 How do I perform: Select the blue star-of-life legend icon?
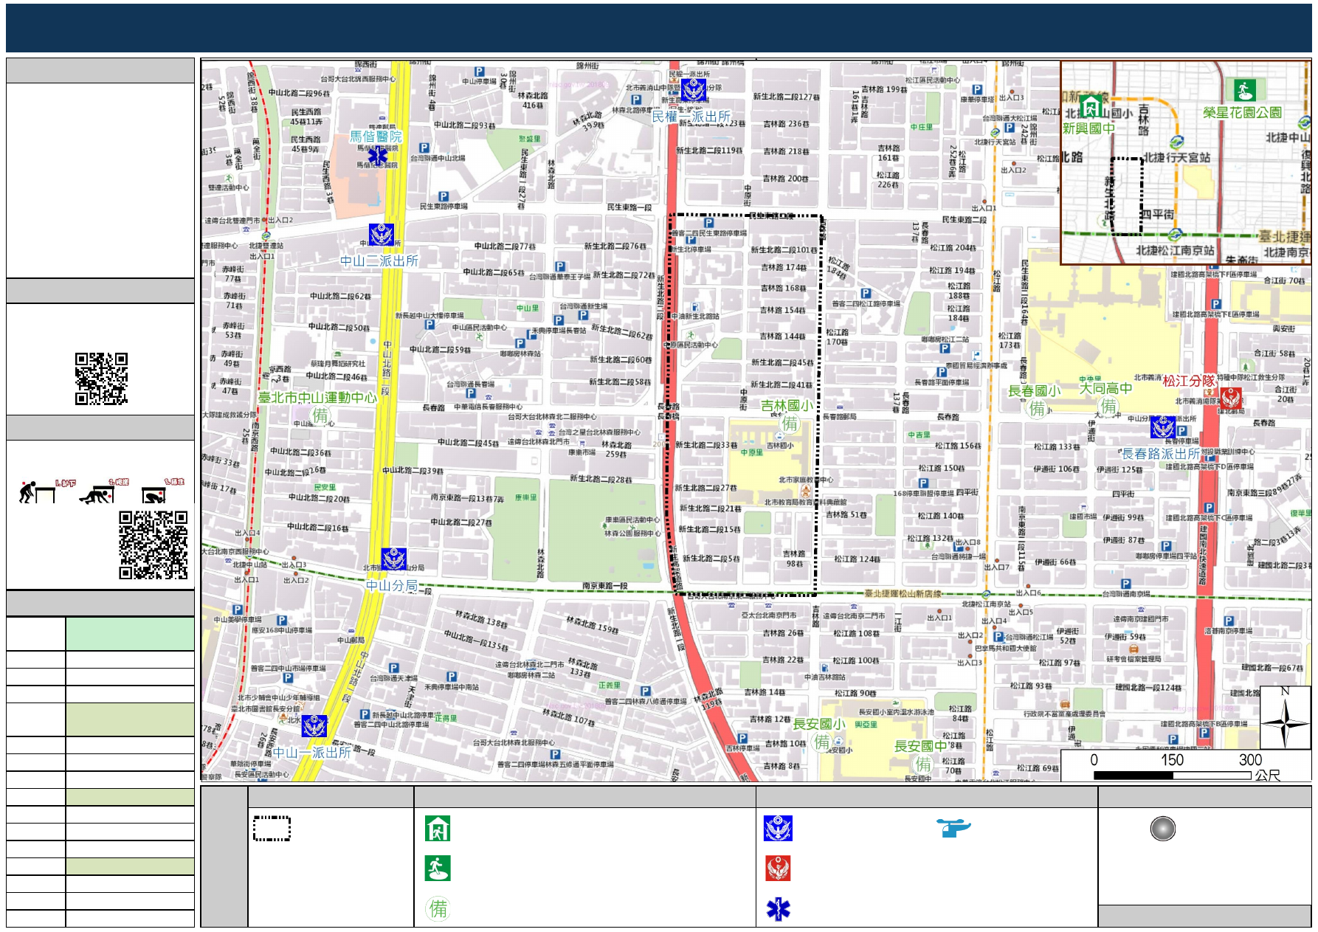click(x=778, y=909)
